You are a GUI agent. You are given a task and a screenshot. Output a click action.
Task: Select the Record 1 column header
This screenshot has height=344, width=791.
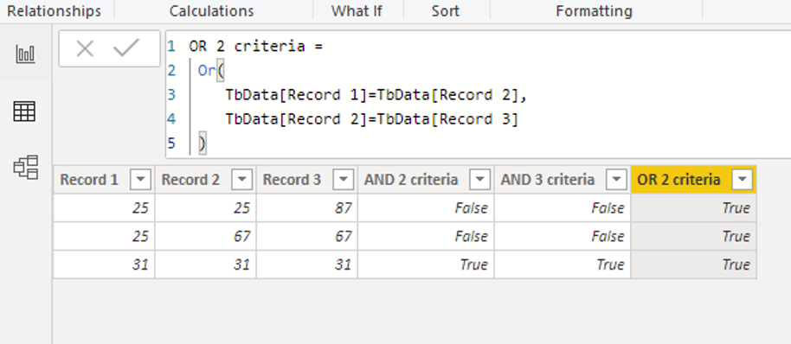coord(104,179)
